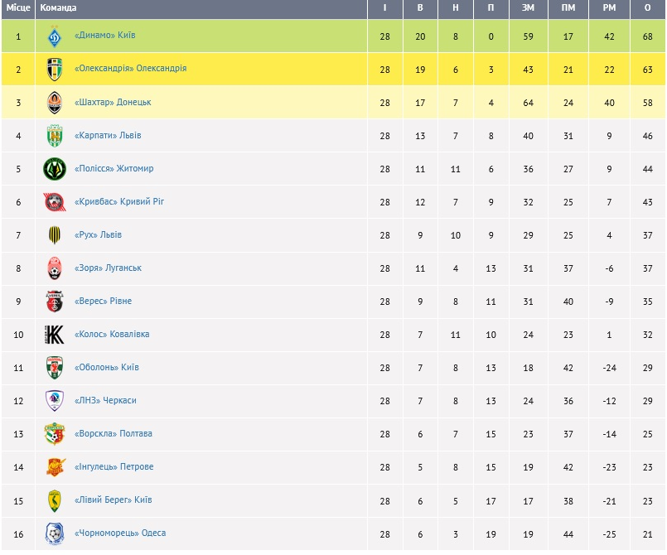This screenshot has width=667, height=555.
Task: Open the «Інгулець» Петрове team link
Action: click(114, 467)
